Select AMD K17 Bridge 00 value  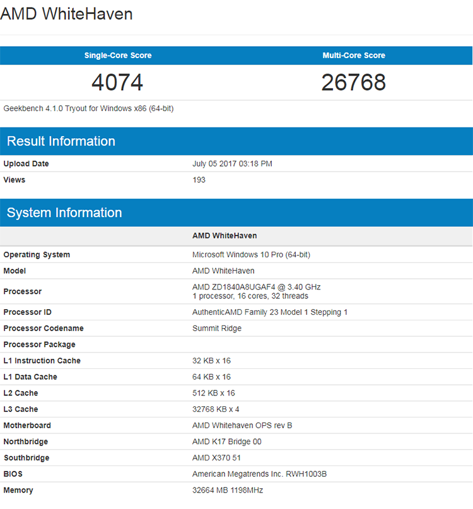226,442
